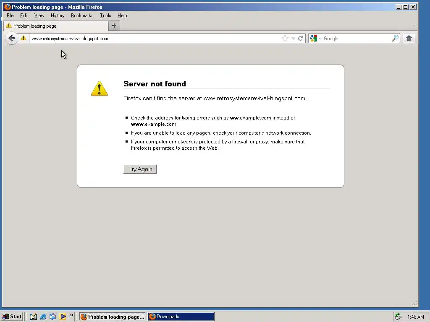
Task: List all tabs using the small arrow
Action: pos(413,25)
